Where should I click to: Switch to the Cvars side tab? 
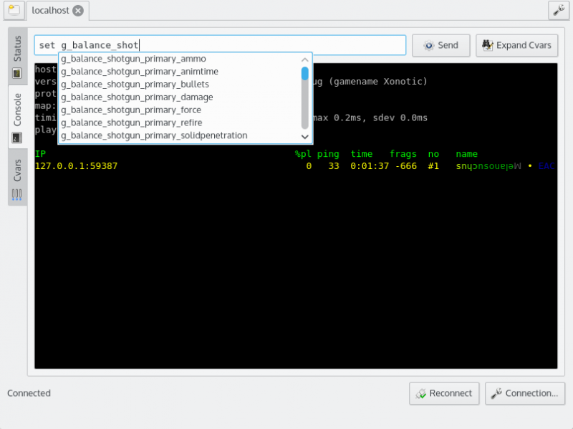[x=17, y=178]
